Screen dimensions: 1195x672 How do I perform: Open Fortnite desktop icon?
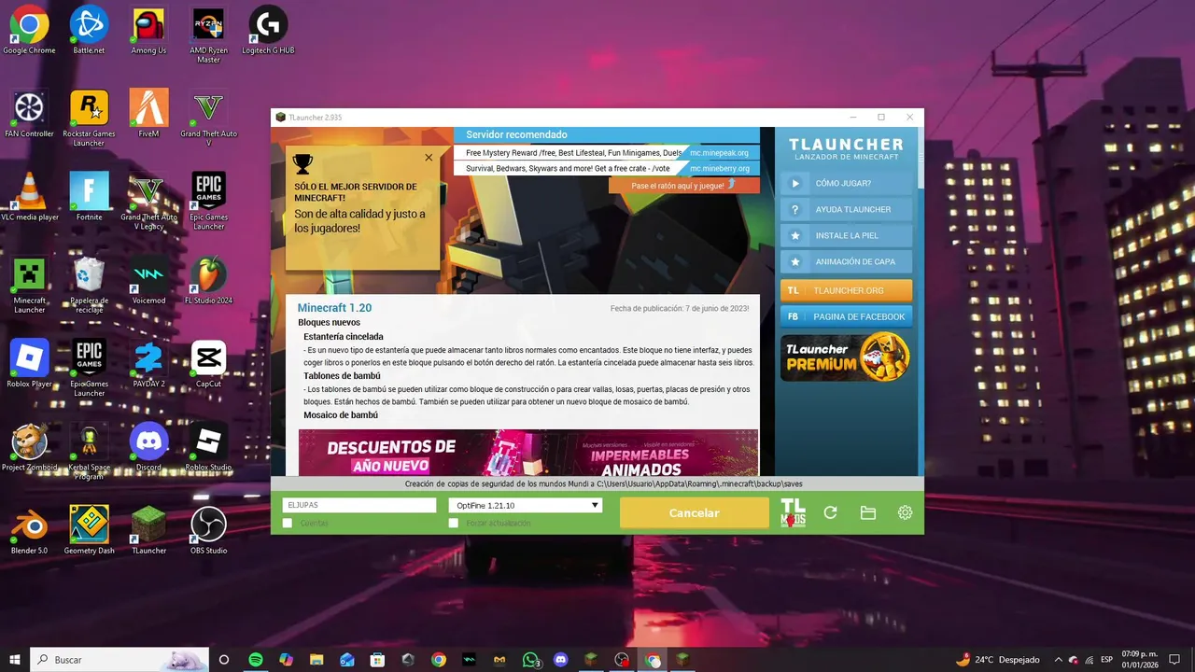click(x=89, y=196)
